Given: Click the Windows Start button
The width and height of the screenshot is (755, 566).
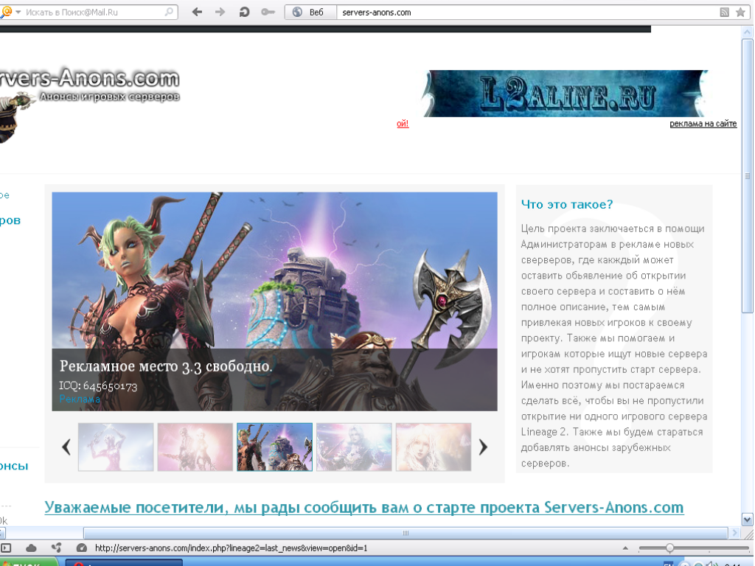Looking at the screenshot, I should [x=28, y=562].
